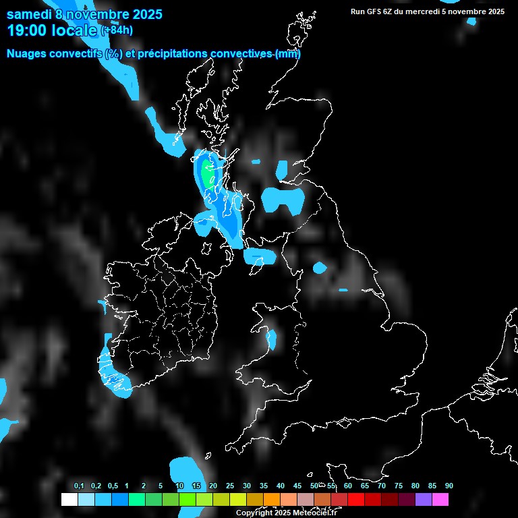518x518 pixels.
Task: Select the mint green 1 mm legend swatch
Action: coord(136,500)
